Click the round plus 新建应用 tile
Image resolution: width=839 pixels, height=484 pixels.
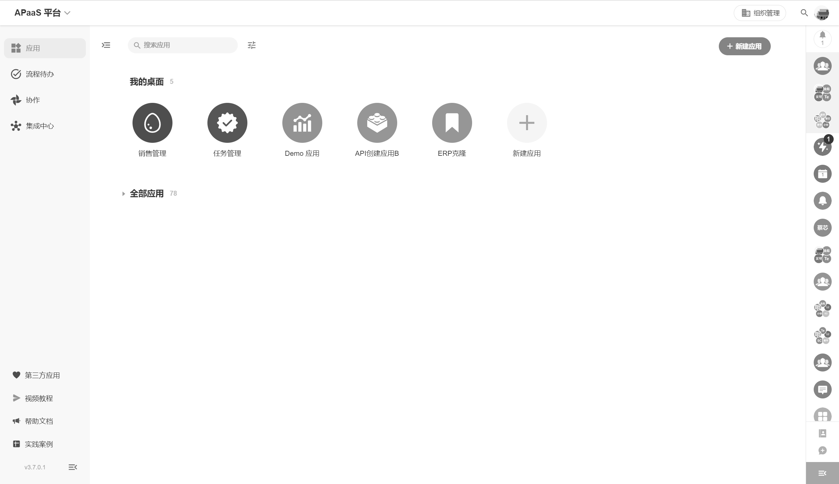coord(527,123)
